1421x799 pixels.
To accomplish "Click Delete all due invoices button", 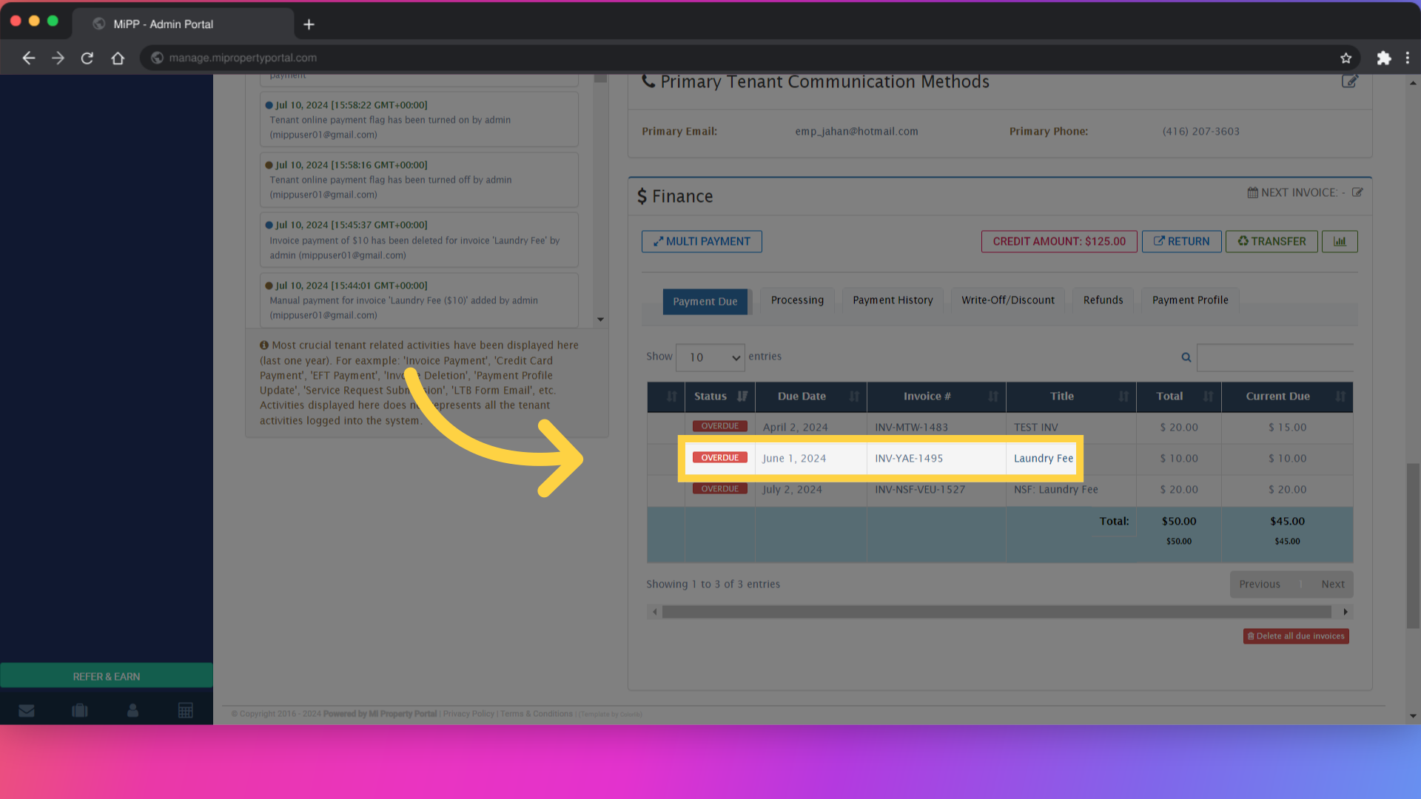I will [1295, 636].
